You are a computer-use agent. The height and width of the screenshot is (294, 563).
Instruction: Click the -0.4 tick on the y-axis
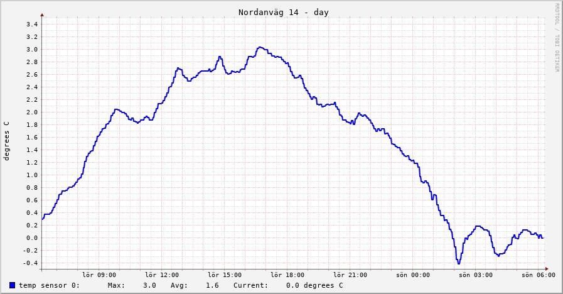pyautogui.click(x=30, y=263)
